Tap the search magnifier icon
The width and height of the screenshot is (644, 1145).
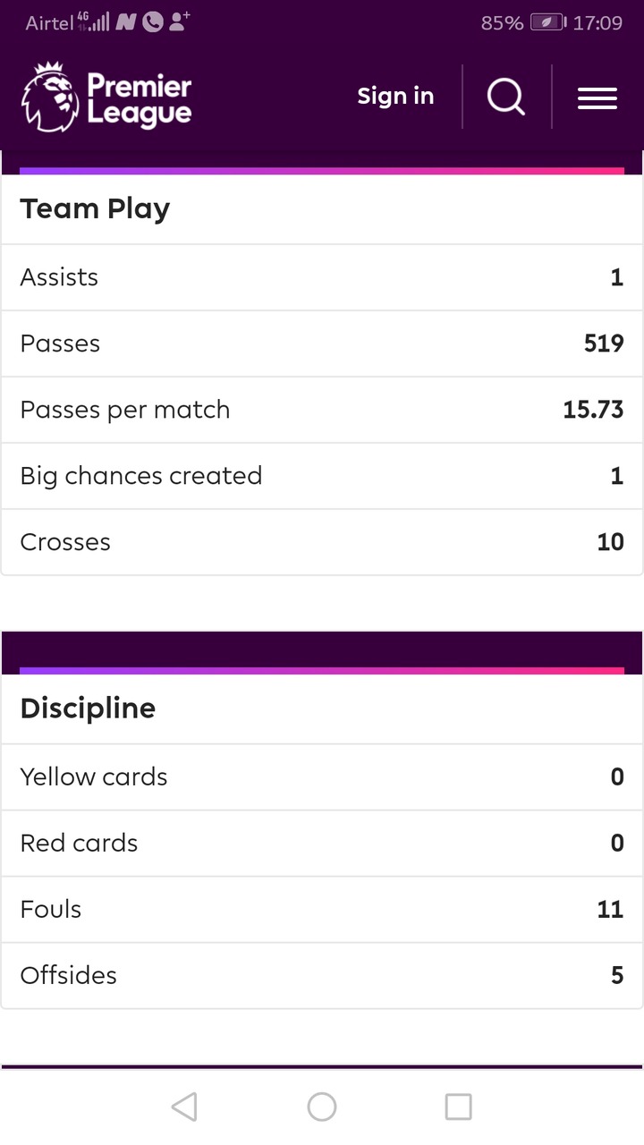[506, 97]
